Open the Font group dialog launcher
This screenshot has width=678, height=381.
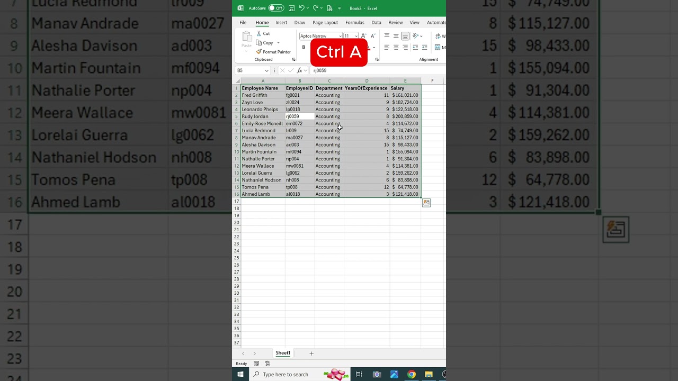[377, 59]
